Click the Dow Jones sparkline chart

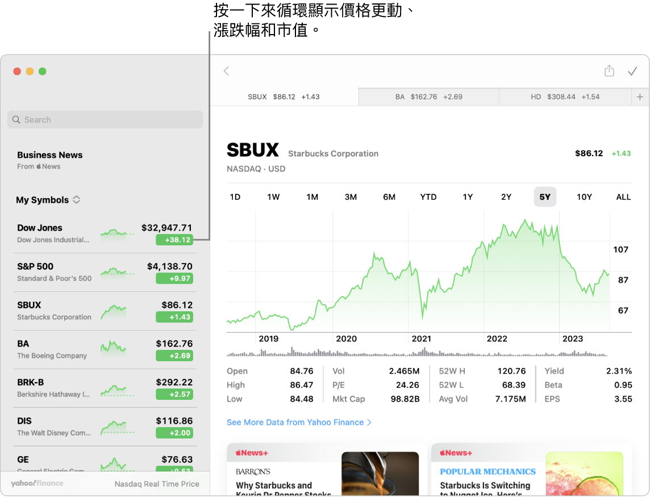pos(118,233)
